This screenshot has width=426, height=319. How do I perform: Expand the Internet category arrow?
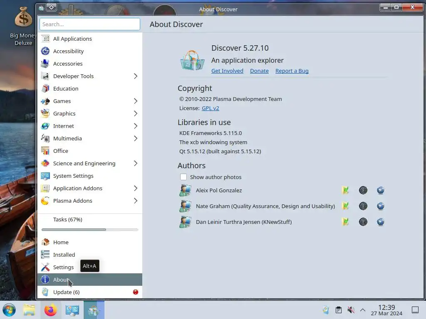click(136, 126)
